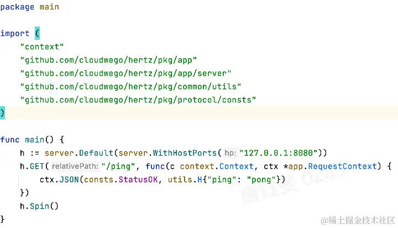The height and width of the screenshot is (228, 398).
Task: Click the main function name
Action: click(34, 139)
